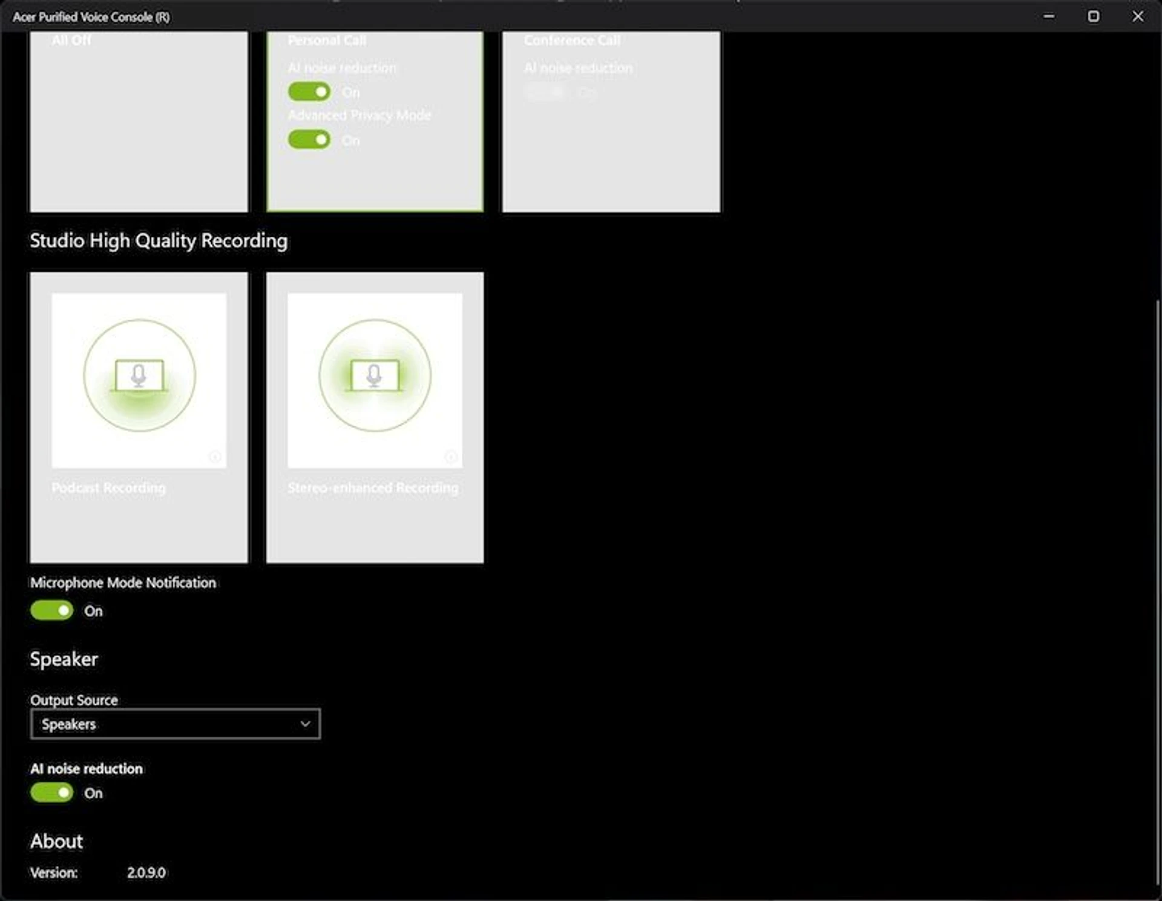Close the Acer Purified Voice Console window

[x=1138, y=16]
